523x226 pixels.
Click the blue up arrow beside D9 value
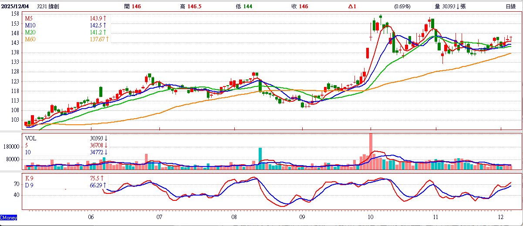tap(105, 185)
